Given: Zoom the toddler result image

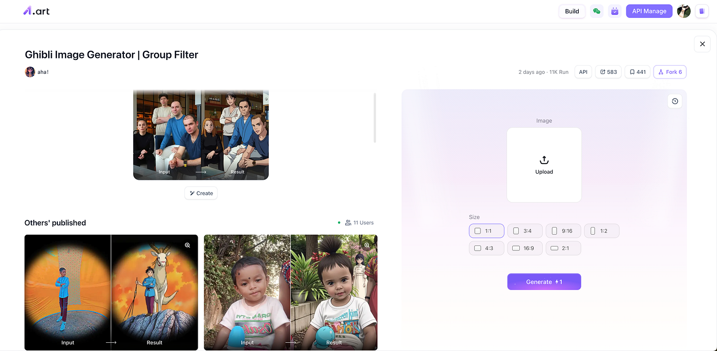Looking at the screenshot, I should point(367,245).
